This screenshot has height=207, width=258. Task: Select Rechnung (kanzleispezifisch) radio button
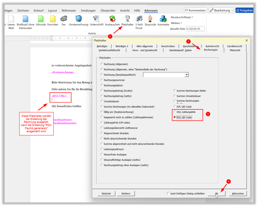(x=102, y=75)
